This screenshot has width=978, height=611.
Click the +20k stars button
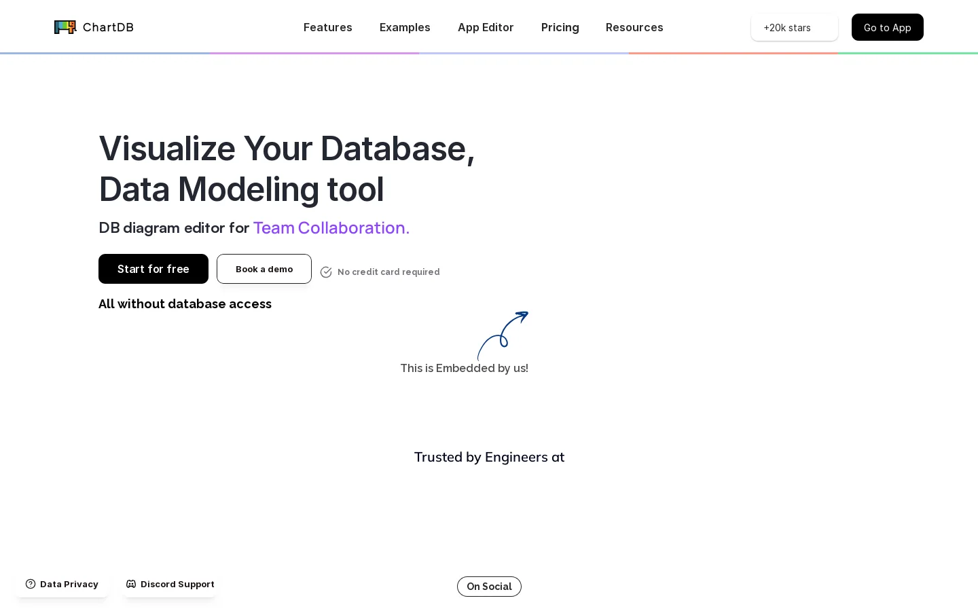[795, 27]
